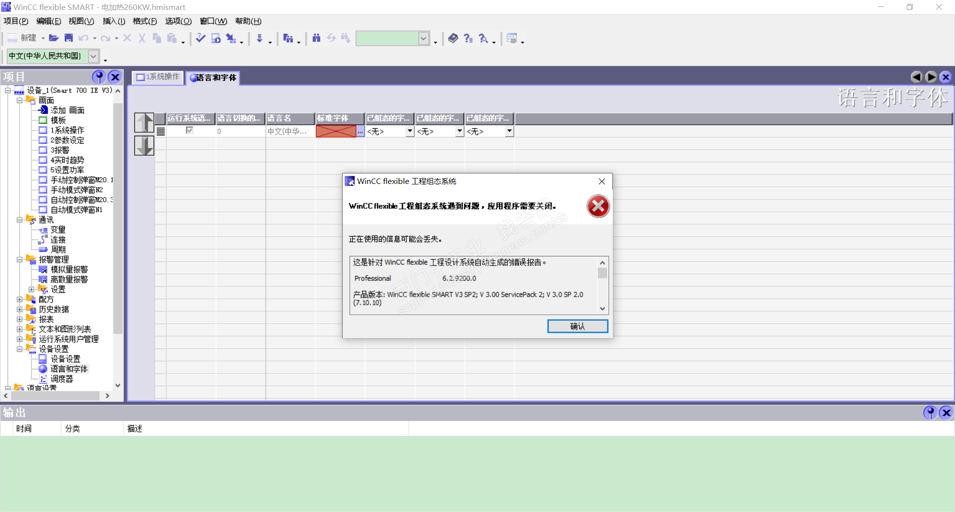Select the 模拟量报警 tree item
Screen dimensions: 955x512
[x=69, y=269]
